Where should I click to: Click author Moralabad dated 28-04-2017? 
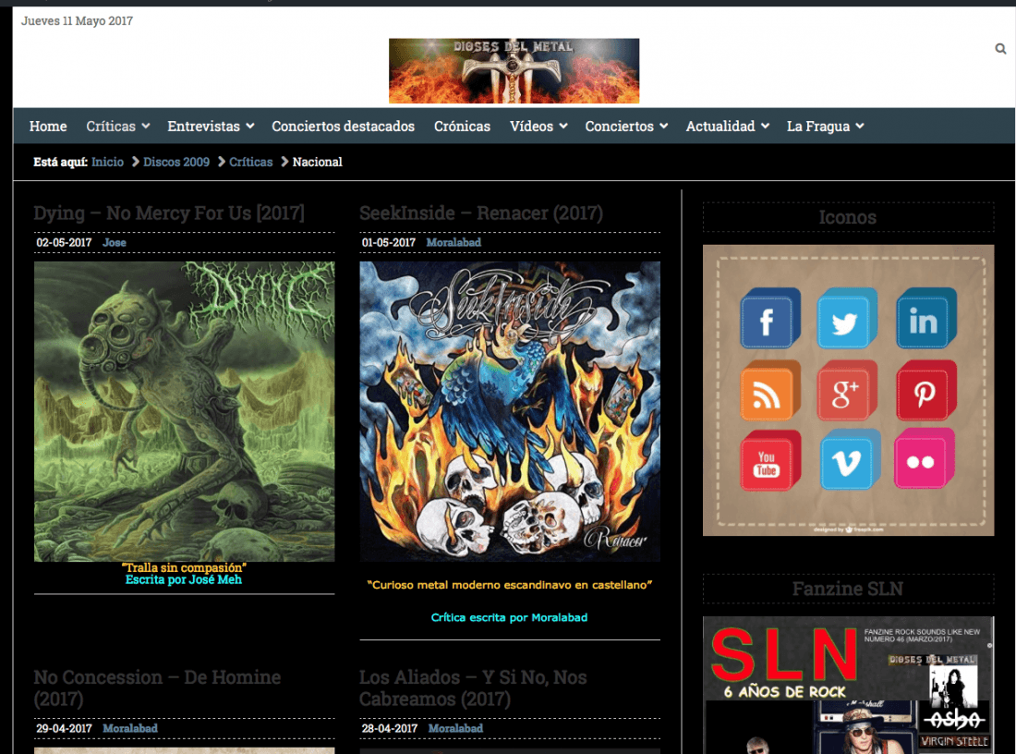point(455,728)
